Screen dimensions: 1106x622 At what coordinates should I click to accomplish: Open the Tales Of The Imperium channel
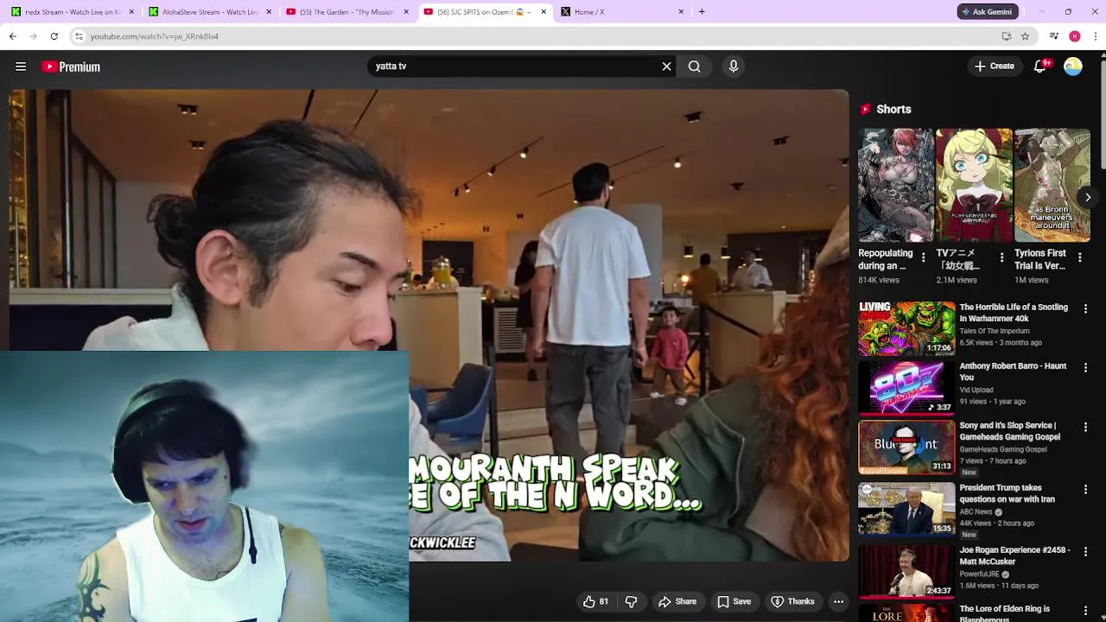[x=995, y=331]
